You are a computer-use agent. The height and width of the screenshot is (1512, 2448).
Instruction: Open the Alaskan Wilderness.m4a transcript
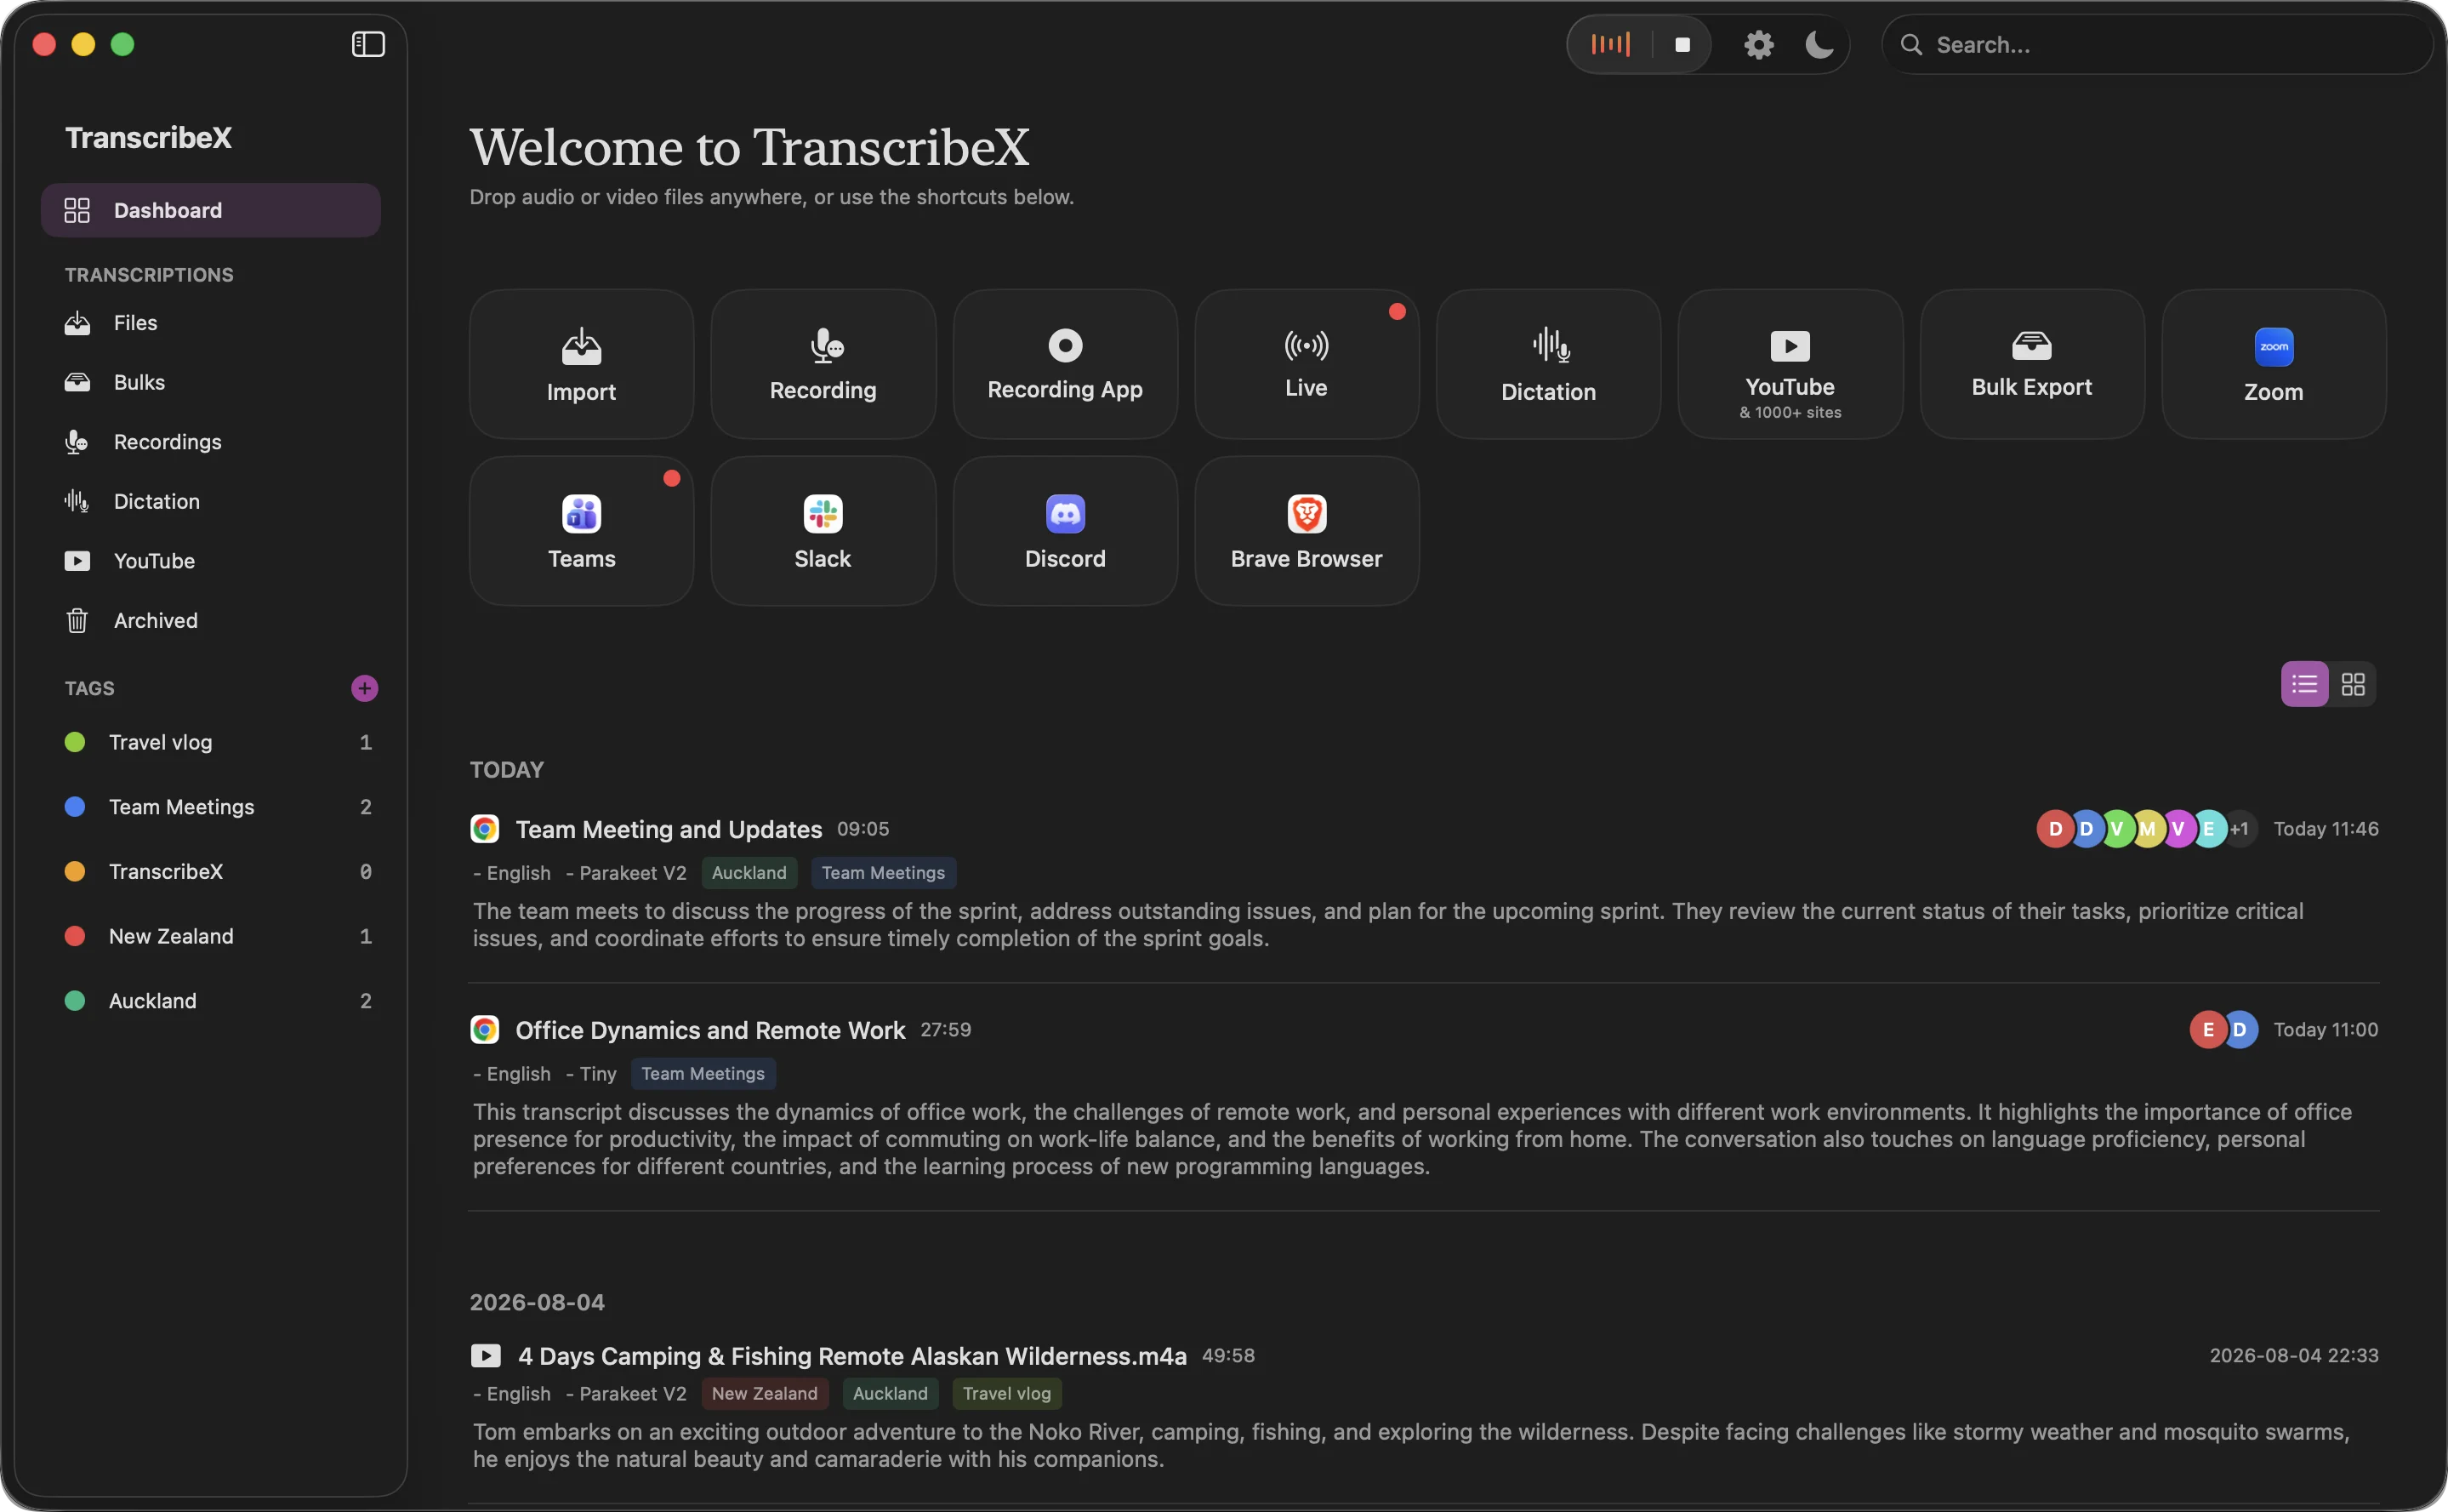tap(851, 1356)
